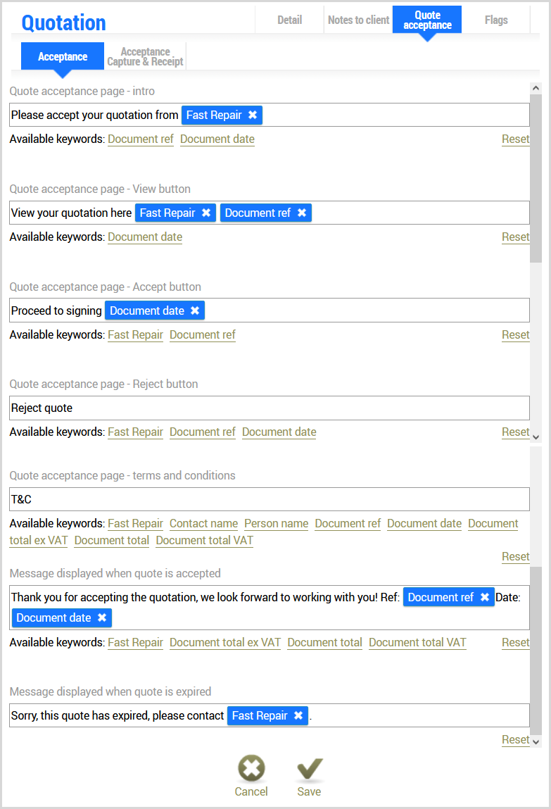Reset the Reject button text

point(515,432)
